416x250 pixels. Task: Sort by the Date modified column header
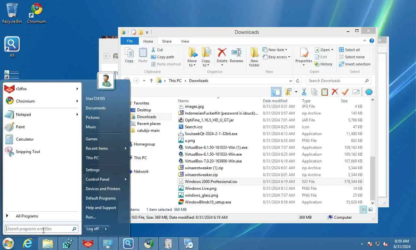pos(275,101)
